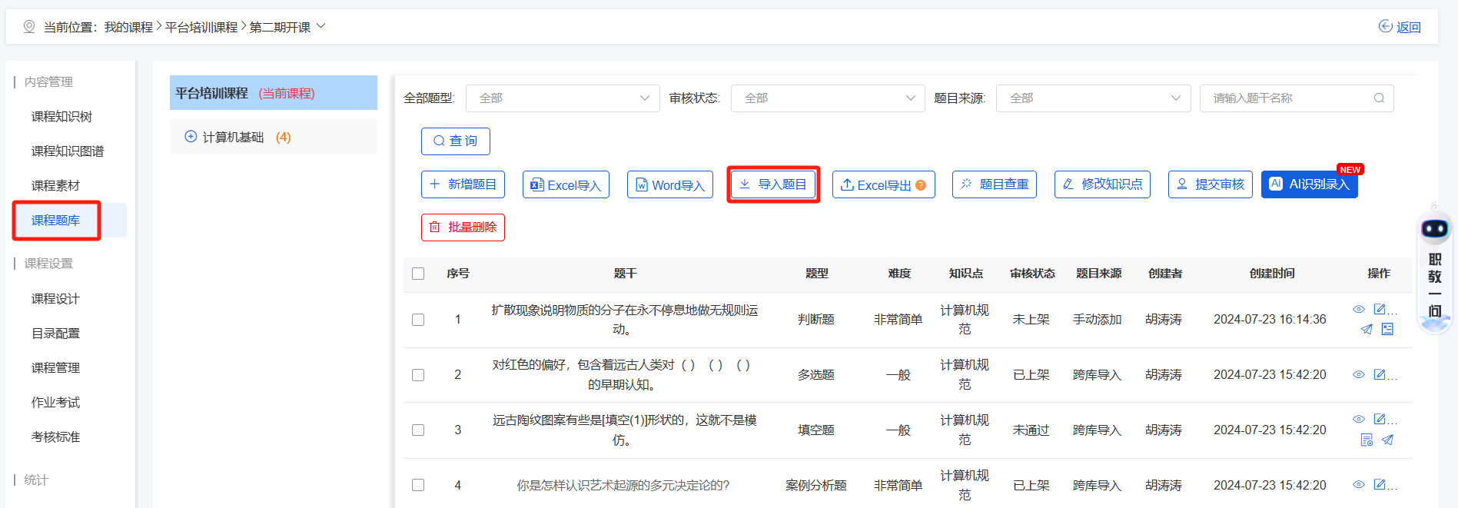This screenshot has height=508, width=1458.
Task: Go to 课程知识树 in the sidebar
Action: (61, 117)
